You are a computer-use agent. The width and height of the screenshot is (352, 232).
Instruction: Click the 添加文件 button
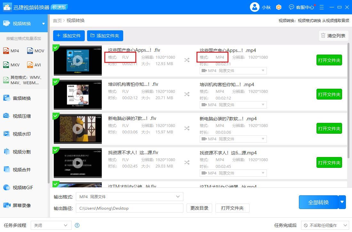coord(69,36)
